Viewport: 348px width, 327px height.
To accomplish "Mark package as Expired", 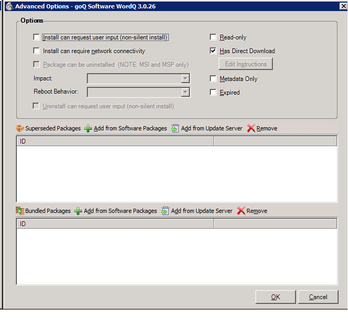I will [x=213, y=93].
